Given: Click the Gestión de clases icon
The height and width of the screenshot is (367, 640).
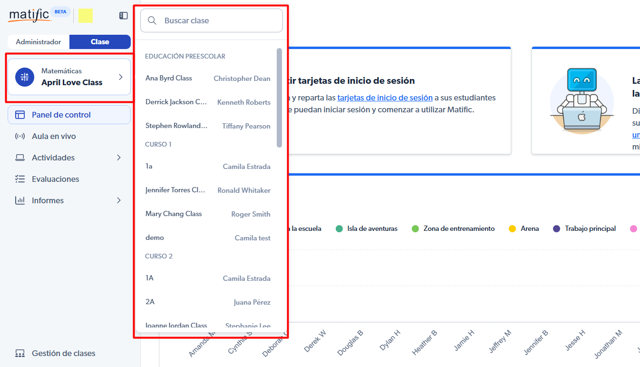Looking at the screenshot, I should tap(19, 353).
